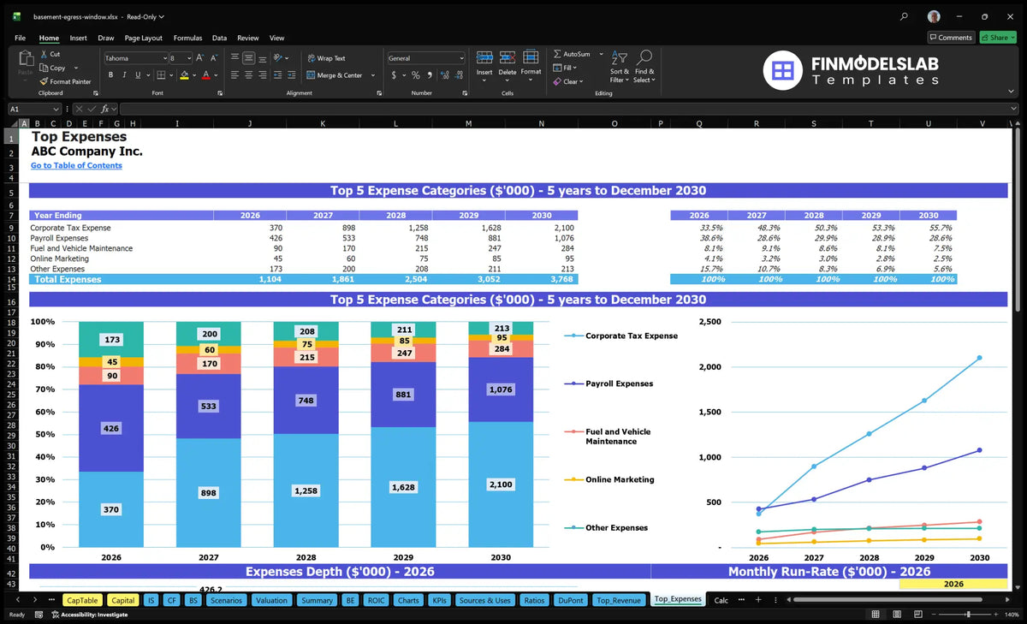Toggle Underline formatting
The image size is (1027, 624).
tap(138, 75)
